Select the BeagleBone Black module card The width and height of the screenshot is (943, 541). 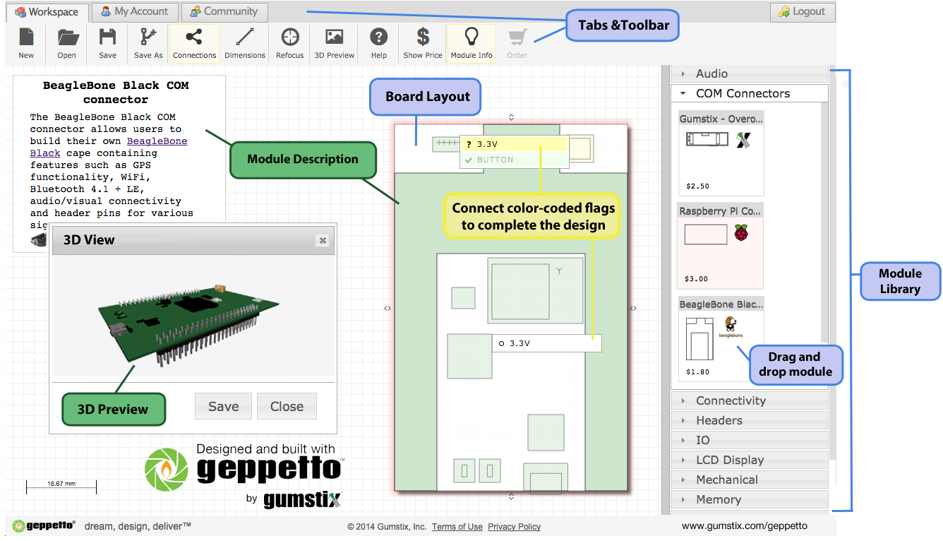pos(721,338)
